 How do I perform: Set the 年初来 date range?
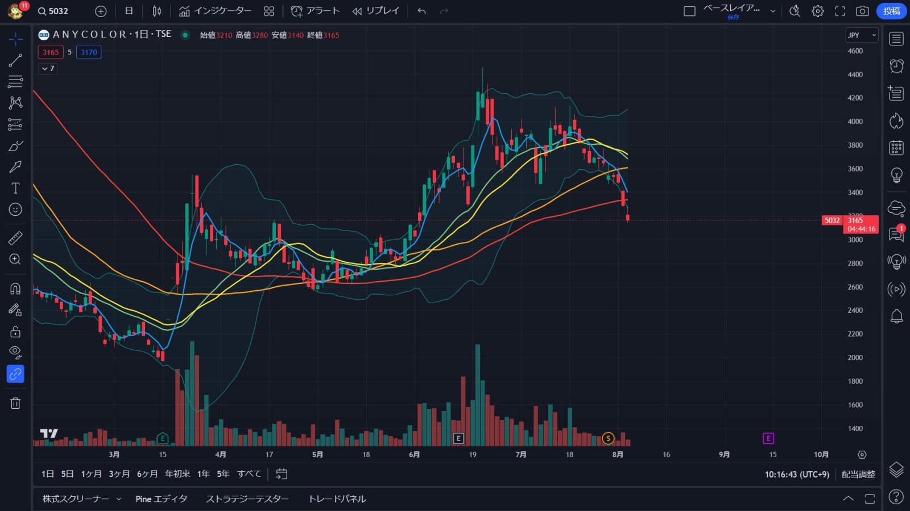(177, 474)
